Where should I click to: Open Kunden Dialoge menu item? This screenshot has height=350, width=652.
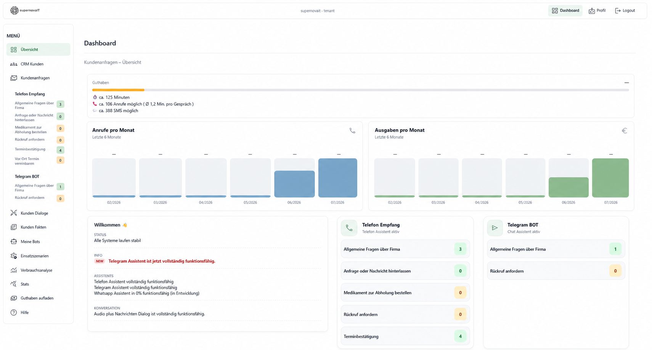(38, 213)
